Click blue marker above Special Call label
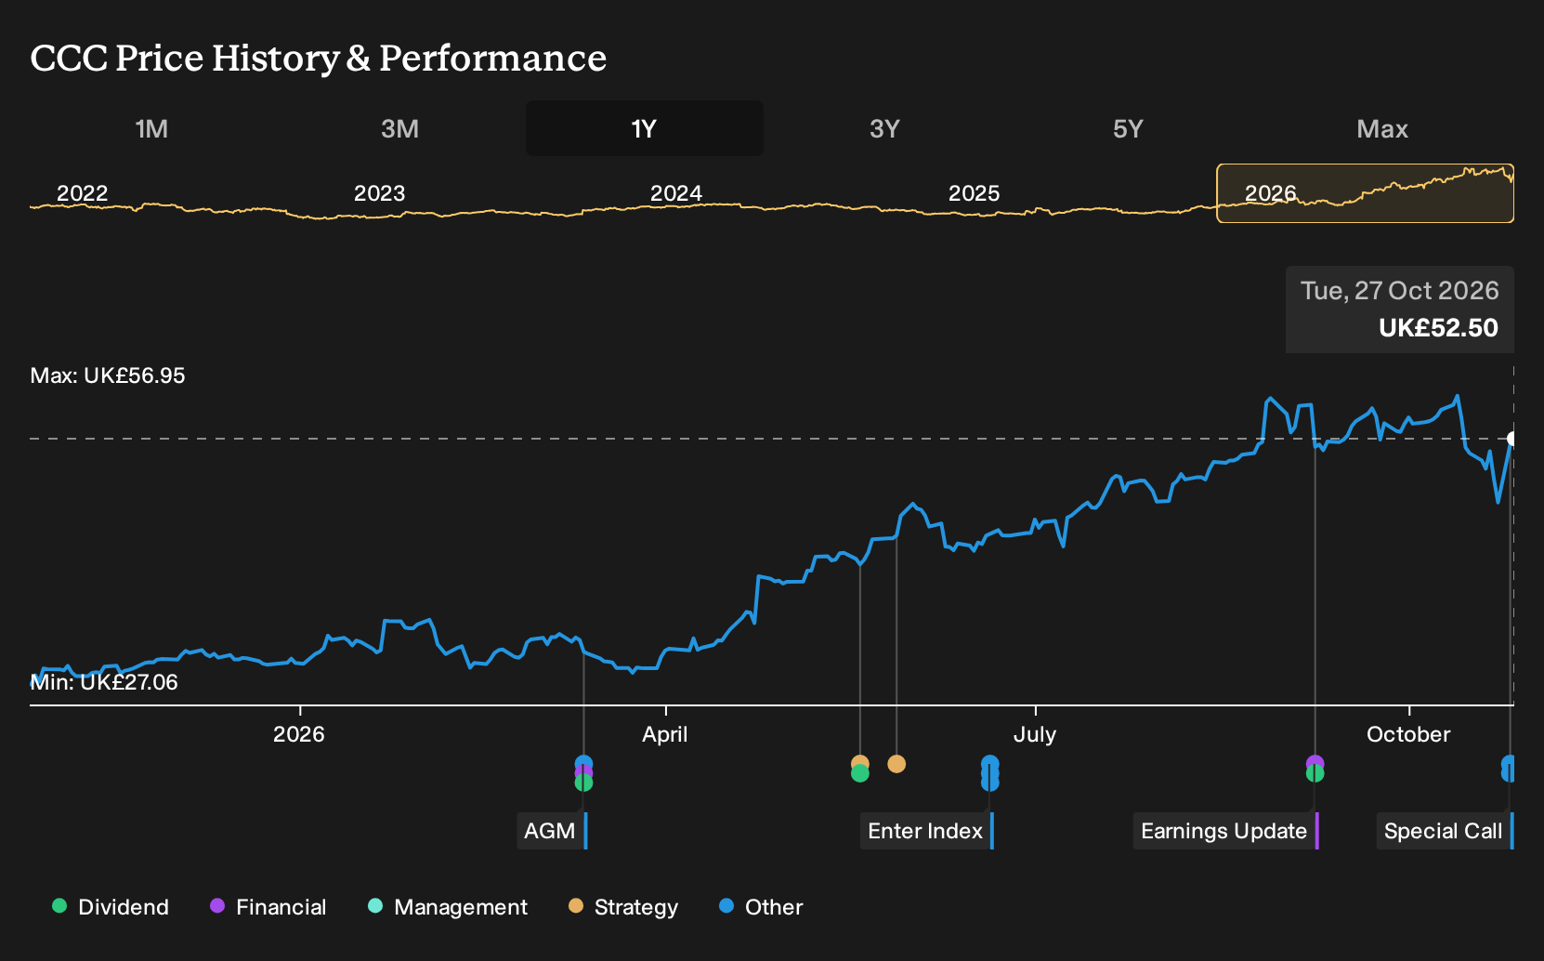The height and width of the screenshot is (961, 1544). (1509, 768)
